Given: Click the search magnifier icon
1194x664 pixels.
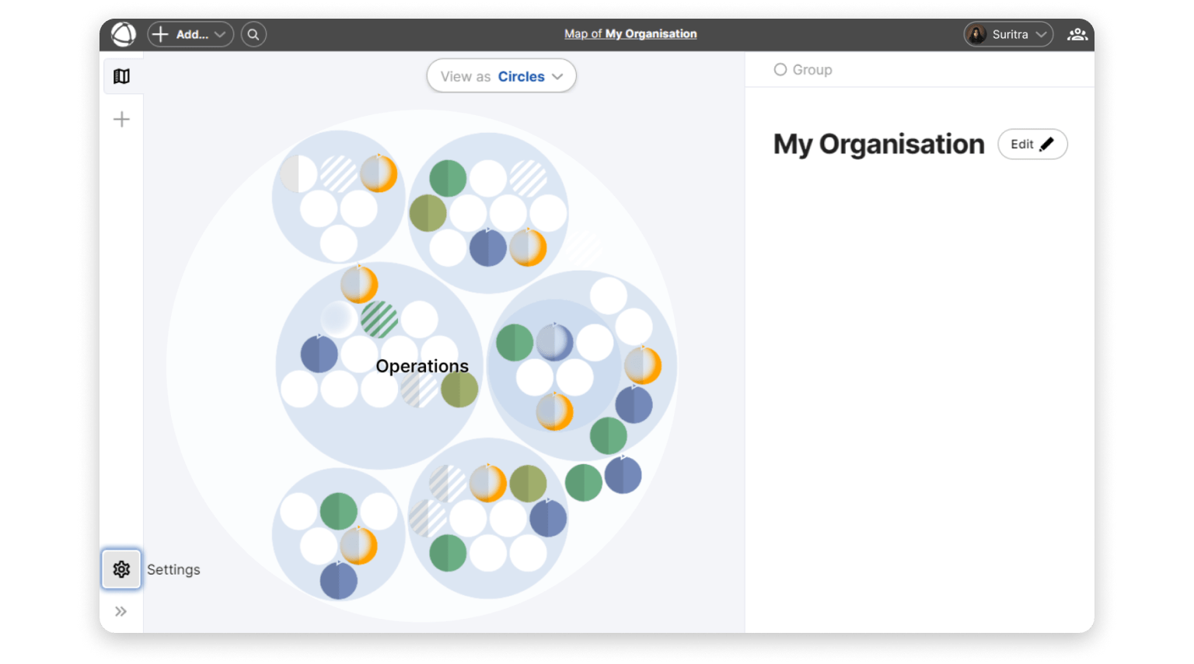Looking at the screenshot, I should 253,34.
